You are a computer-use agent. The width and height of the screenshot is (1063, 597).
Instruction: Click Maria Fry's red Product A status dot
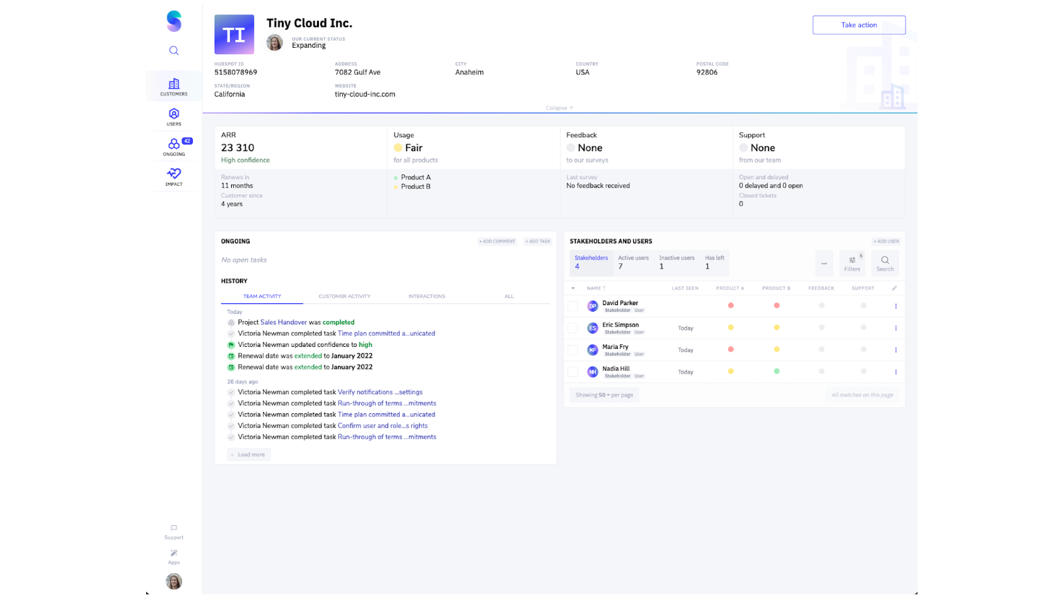point(731,350)
